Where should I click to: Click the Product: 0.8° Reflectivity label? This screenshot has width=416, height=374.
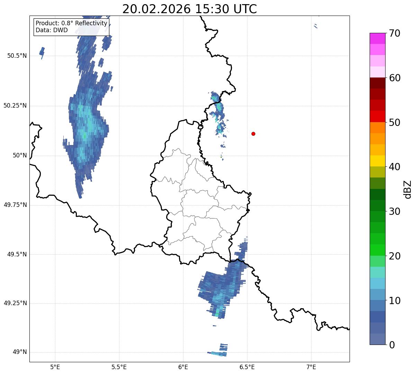click(x=72, y=23)
